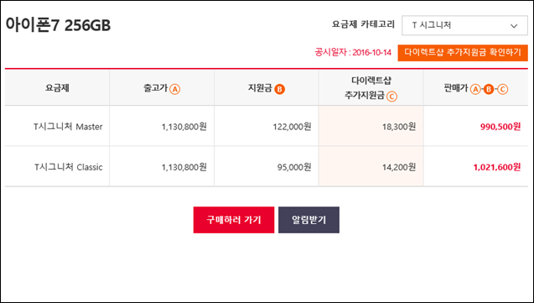The image size is (534, 303).
Task: Click the 공시일자 2016-10-14 text
Action: click(353, 53)
